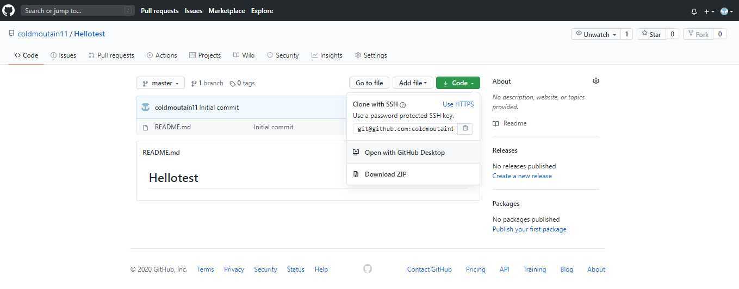This screenshot has width=739, height=289.
Task: Open the Hellotest repository link
Action: pyautogui.click(x=90, y=34)
